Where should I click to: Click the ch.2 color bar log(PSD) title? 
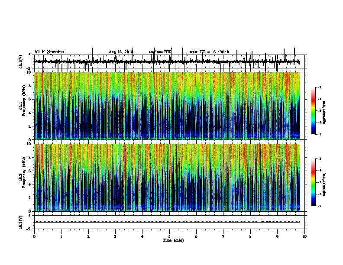point(324,184)
